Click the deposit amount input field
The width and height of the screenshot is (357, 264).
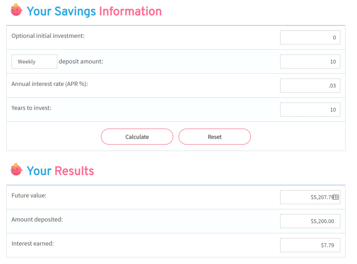pos(310,62)
